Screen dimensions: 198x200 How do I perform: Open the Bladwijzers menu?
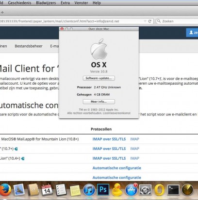(x=46, y=3)
